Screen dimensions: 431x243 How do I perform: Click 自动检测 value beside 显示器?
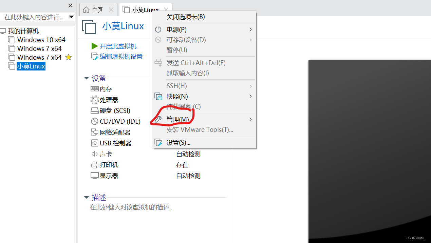tap(188, 176)
